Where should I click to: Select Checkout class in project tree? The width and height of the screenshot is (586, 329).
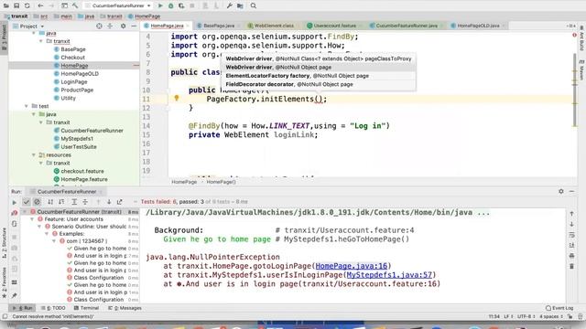coord(72,58)
